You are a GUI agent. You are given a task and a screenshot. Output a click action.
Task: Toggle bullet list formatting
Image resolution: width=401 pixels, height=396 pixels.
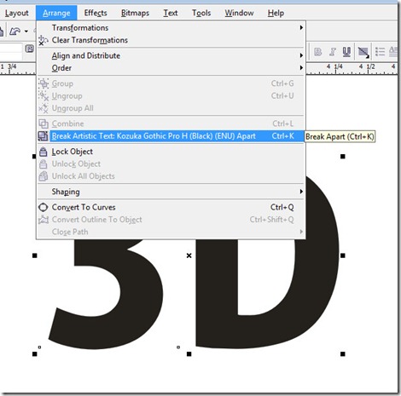(381, 52)
